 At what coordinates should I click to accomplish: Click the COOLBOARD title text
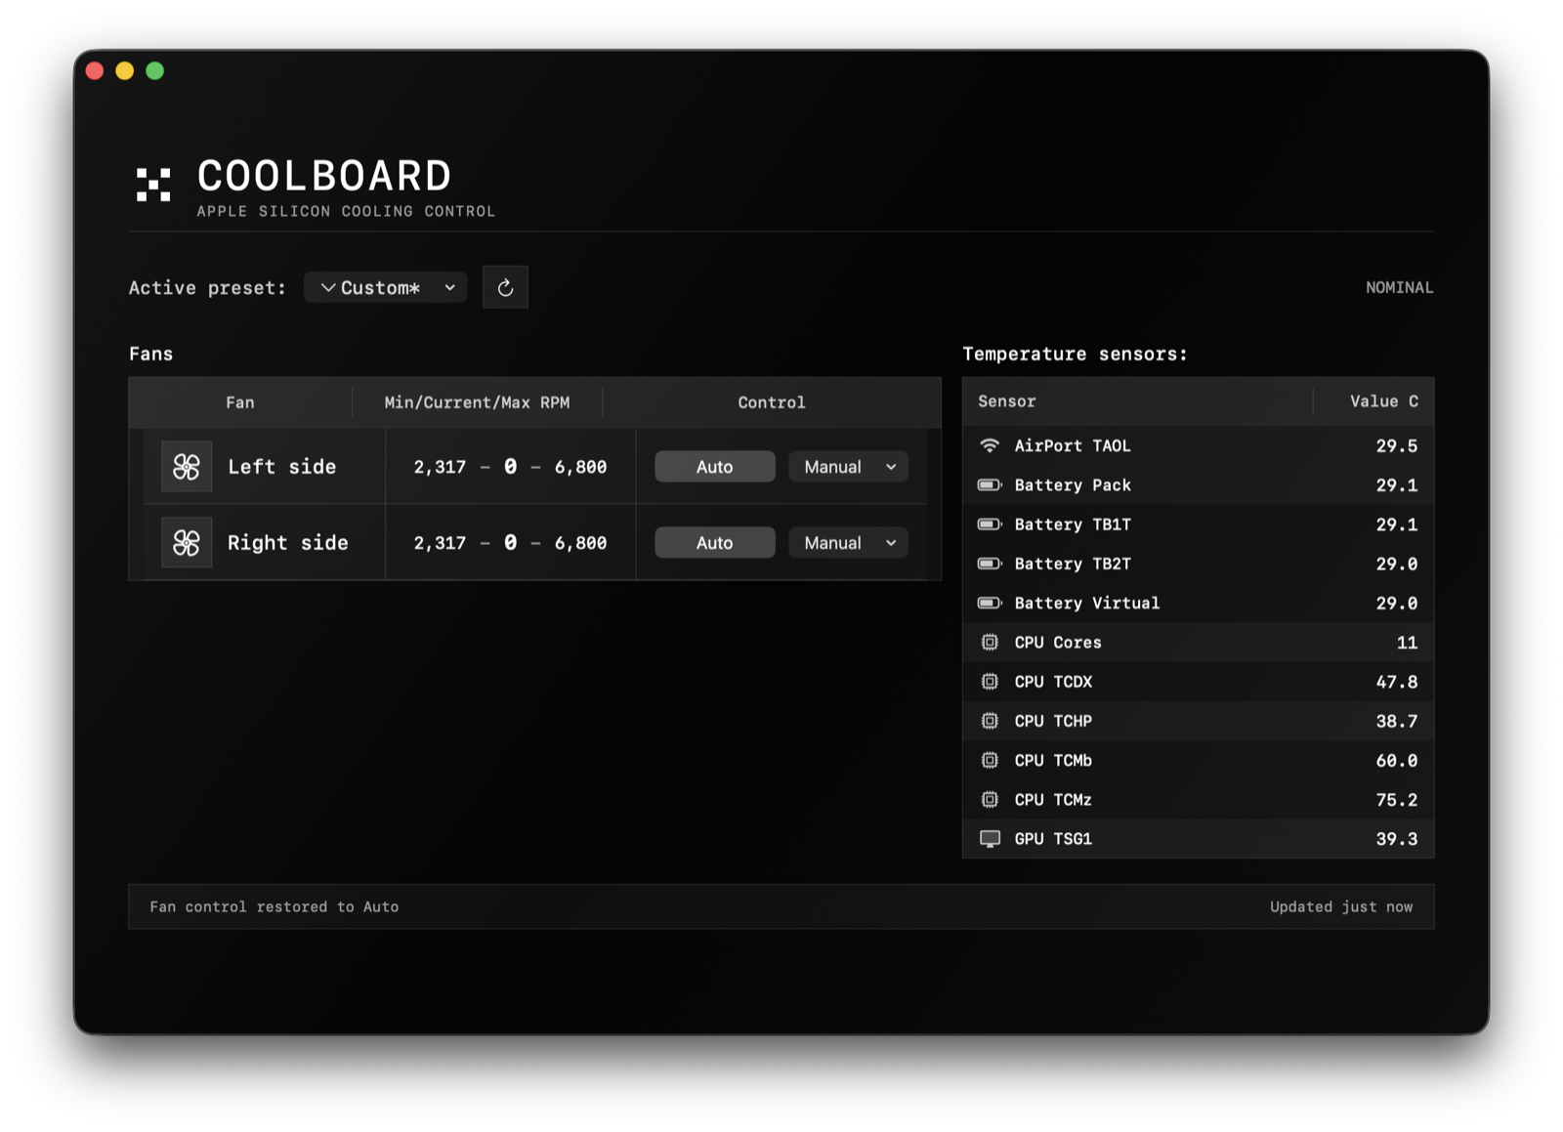coord(324,176)
